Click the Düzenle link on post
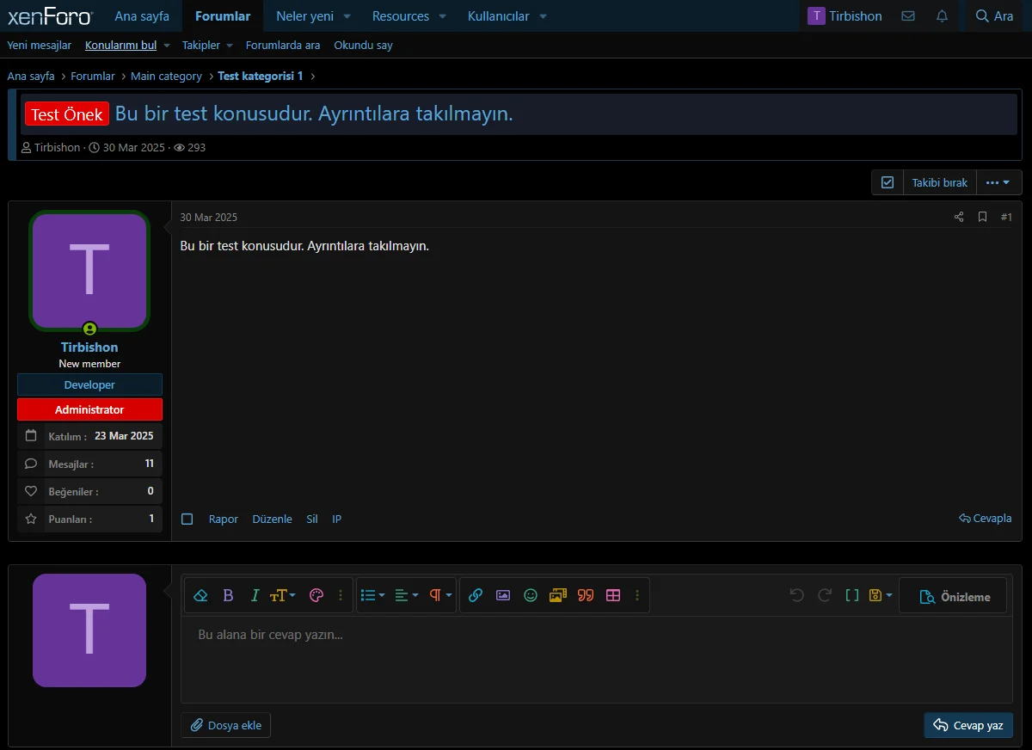Screen dimensions: 1032x750 coord(272,519)
